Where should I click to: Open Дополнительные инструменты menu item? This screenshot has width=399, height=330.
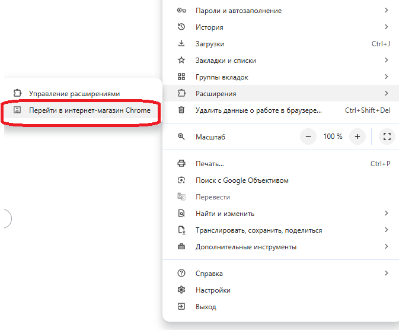[245, 247]
